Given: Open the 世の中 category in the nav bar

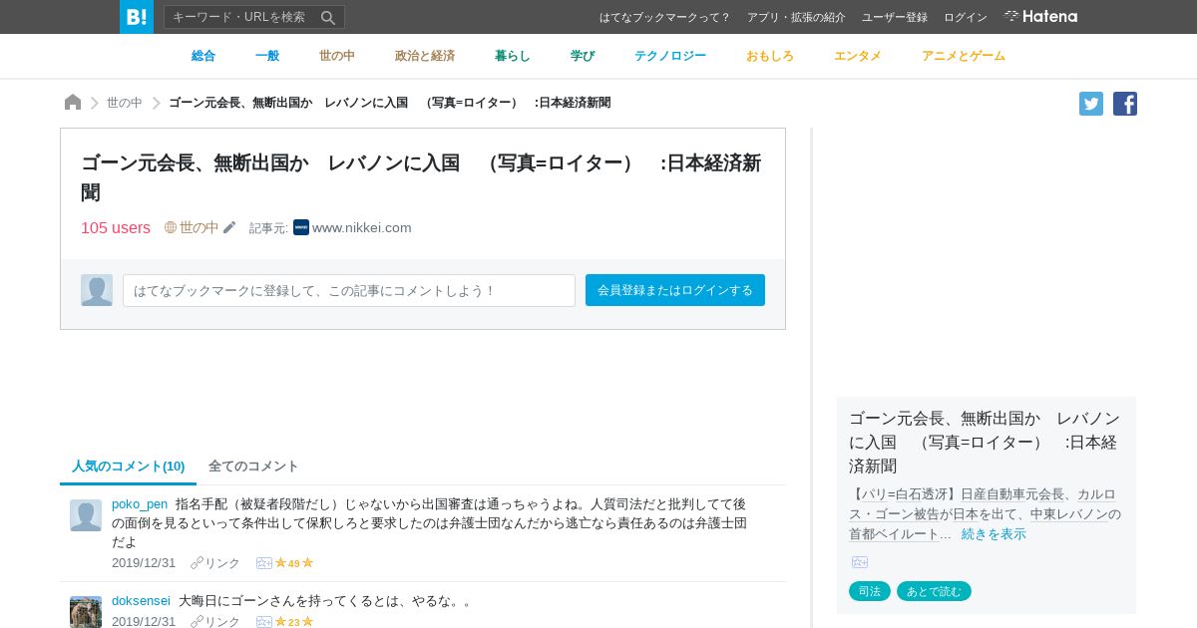Looking at the screenshot, I should coord(337,56).
